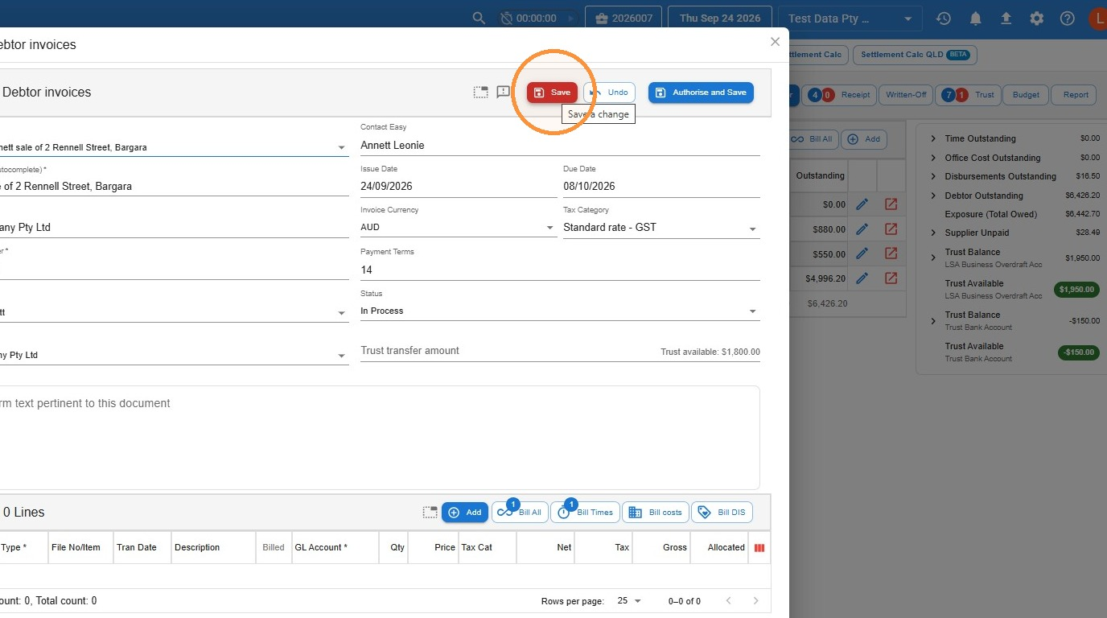The image size is (1107, 618).
Task: Open the $550.00 invoice in a new window
Action: click(891, 253)
